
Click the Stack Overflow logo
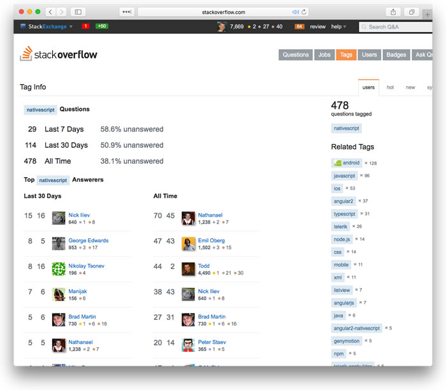(59, 54)
